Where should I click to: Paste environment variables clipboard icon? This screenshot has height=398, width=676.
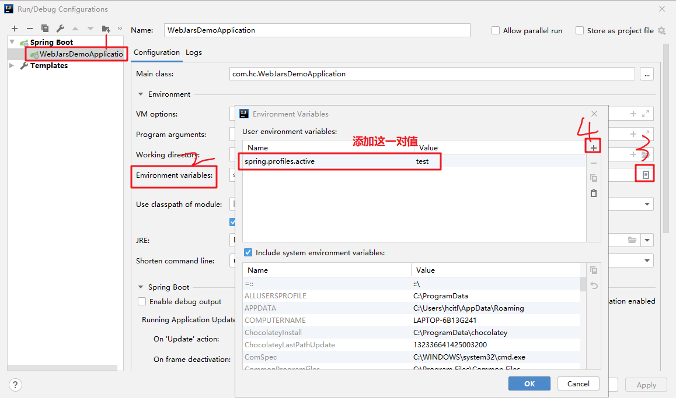click(594, 193)
